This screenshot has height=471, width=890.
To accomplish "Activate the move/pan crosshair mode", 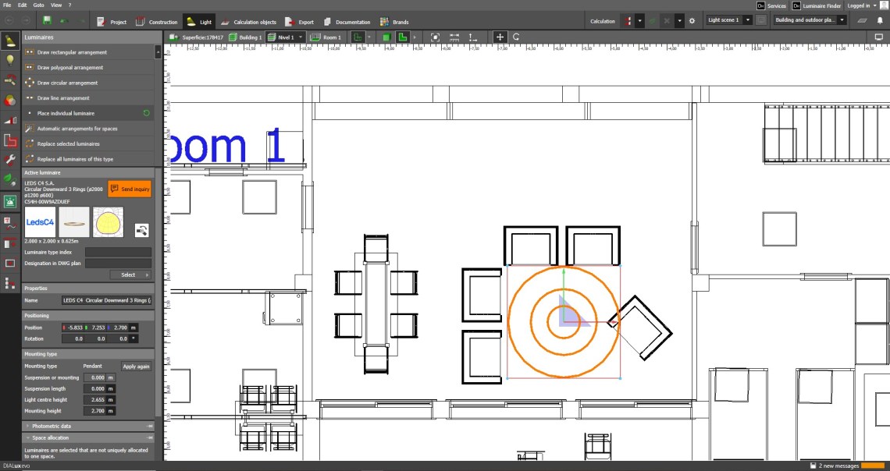I will pyautogui.click(x=500, y=37).
